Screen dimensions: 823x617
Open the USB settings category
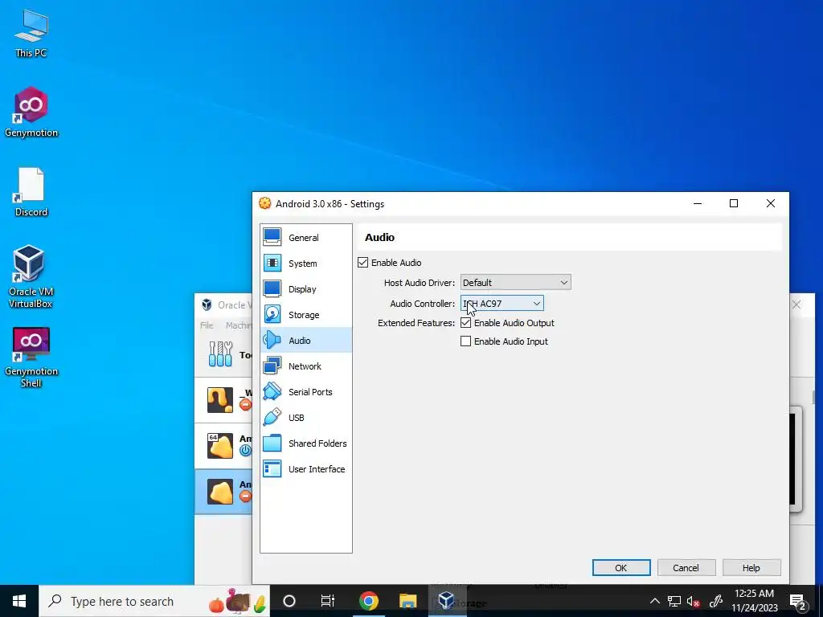click(305, 418)
